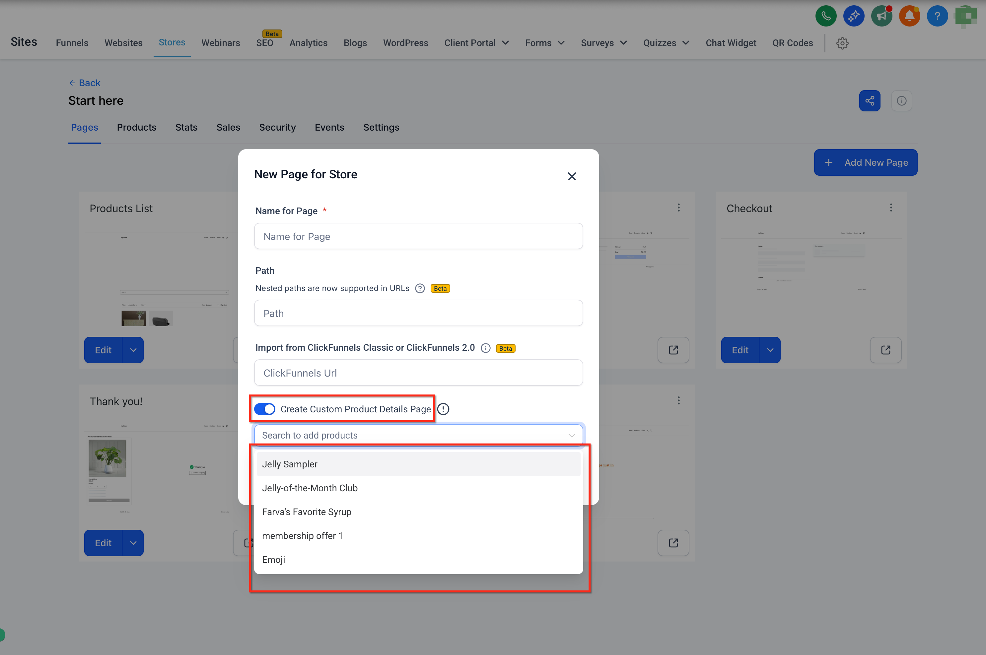This screenshot has height=655, width=986.
Task: Open Chat Widget in Sites navigation
Action: (731, 43)
